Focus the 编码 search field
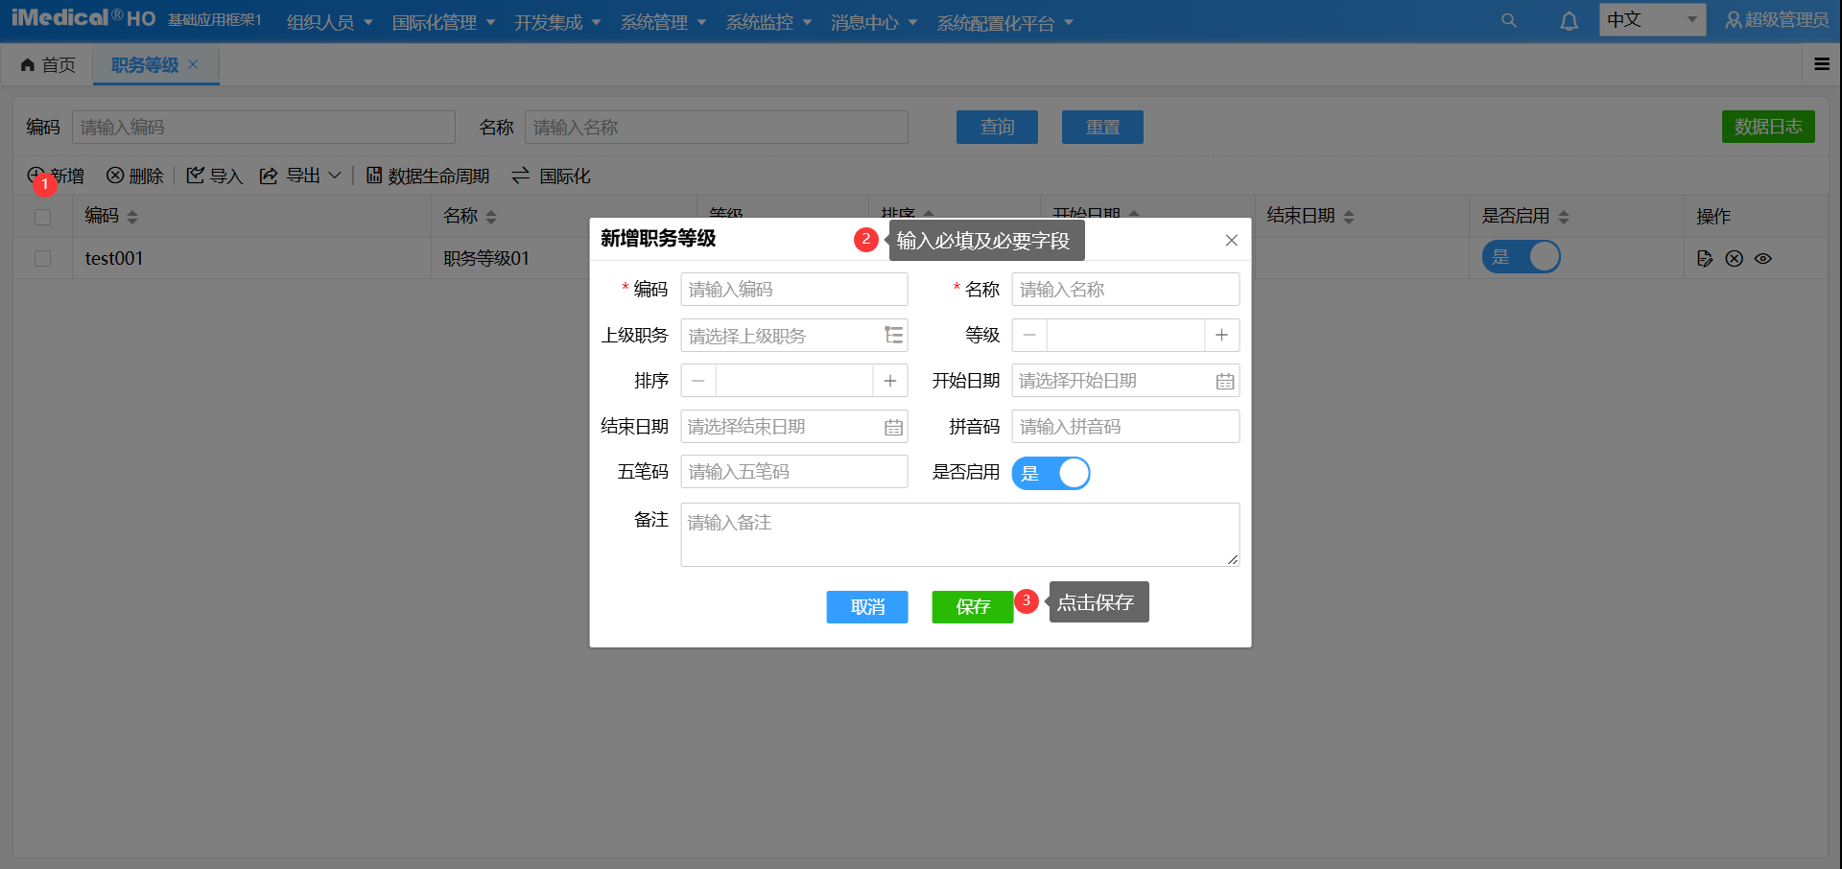This screenshot has width=1842, height=869. (264, 127)
